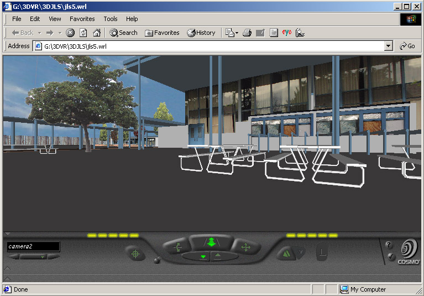The image size is (424, 296).
Task: Open the Edit menu
Action: [35, 19]
